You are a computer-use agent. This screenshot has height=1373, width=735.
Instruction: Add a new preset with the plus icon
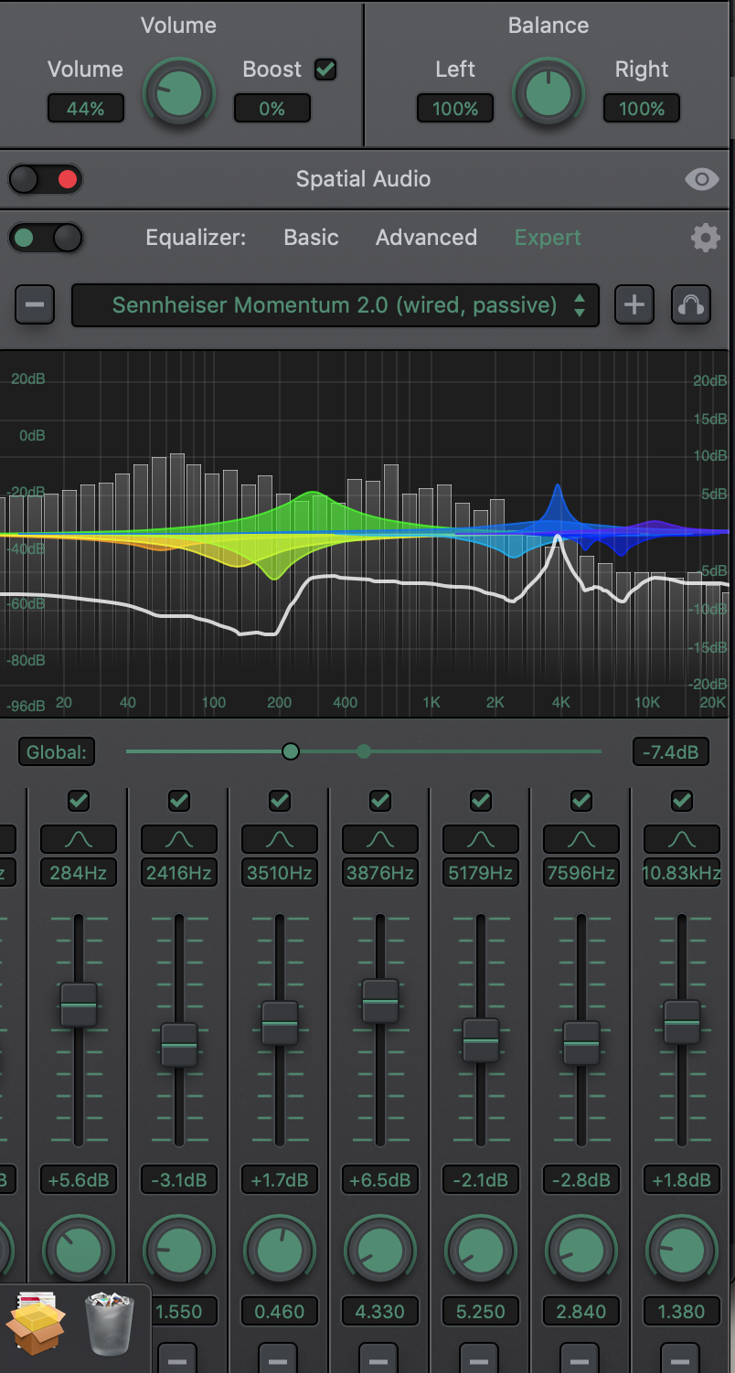coord(634,304)
